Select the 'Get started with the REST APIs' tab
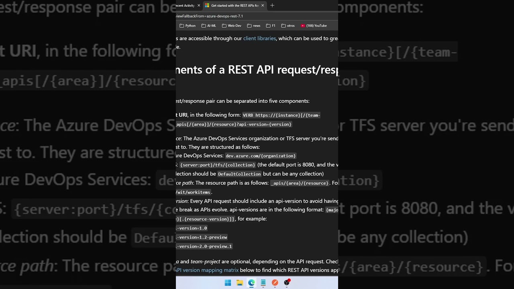This screenshot has width=514, height=289. 235,6
